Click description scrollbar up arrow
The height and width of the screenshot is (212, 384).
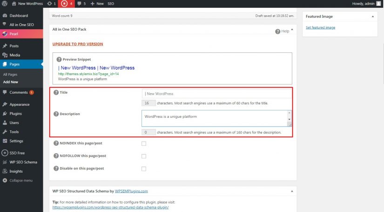coord(289,113)
